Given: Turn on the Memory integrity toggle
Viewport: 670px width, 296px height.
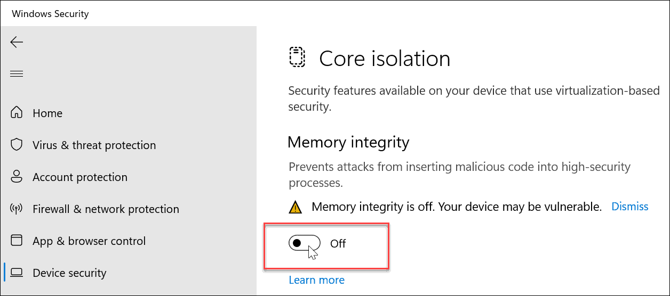Looking at the screenshot, I should (x=304, y=243).
